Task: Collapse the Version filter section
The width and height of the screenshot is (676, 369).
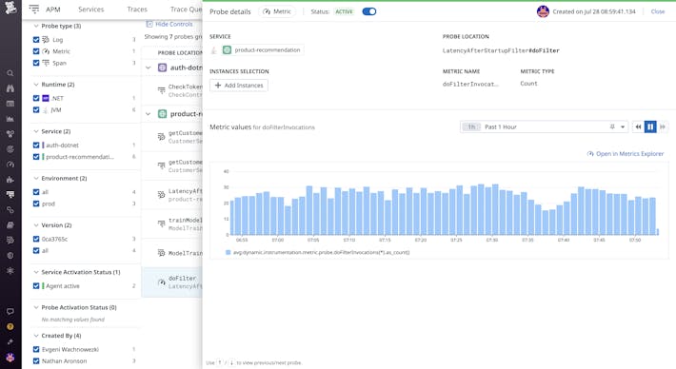Action: pyautogui.click(x=36, y=225)
